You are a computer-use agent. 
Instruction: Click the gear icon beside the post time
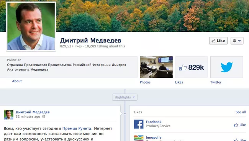pyautogui.click(x=44, y=116)
